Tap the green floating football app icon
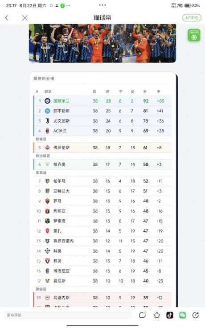Viewport: 205px width, 328px height. point(194,35)
